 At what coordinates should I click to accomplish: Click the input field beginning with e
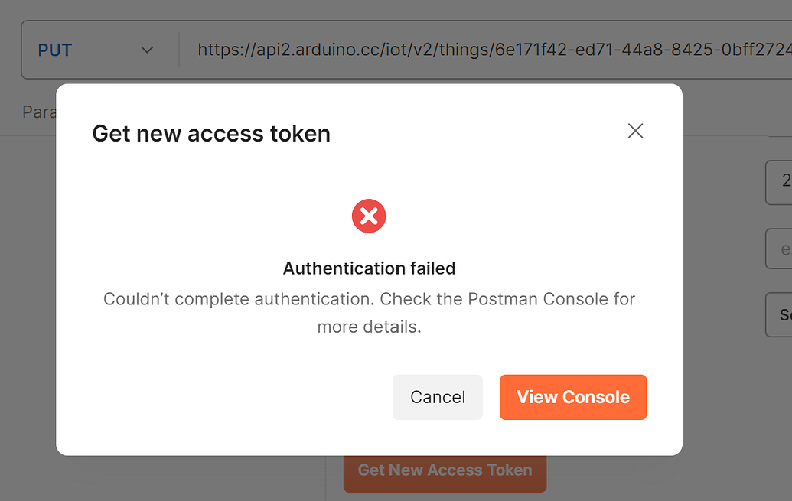coord(781,249)
